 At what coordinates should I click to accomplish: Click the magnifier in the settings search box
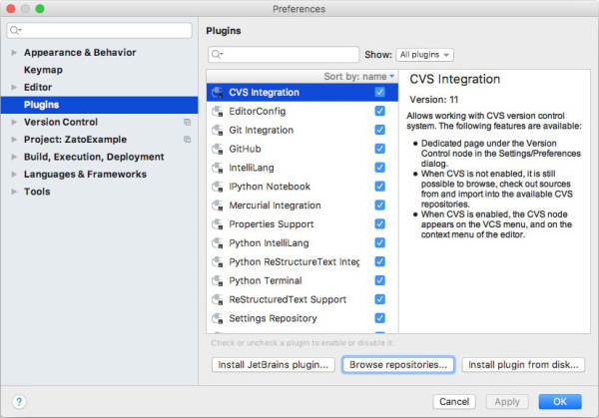tap(15, 30)
